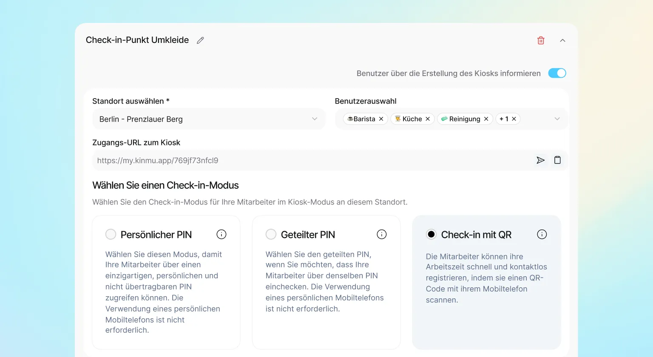This screenshot has width=653, height=357.
Task: Delete this kiosk with the red trash icon
Action: pyautogui.click(x=541, y=40)
